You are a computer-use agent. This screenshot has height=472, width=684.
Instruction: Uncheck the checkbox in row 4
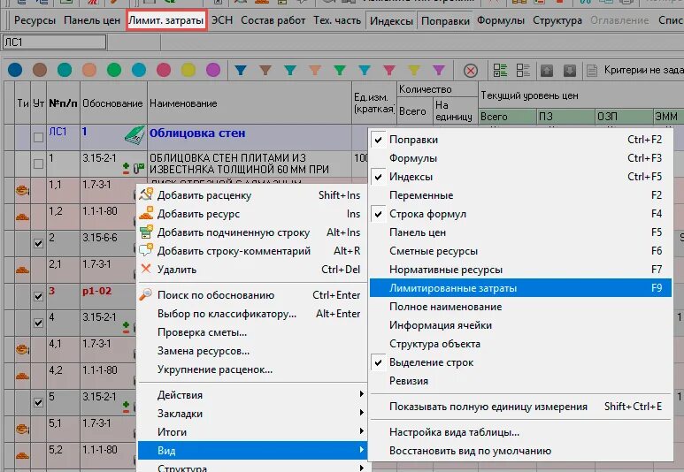click(38, 323)
